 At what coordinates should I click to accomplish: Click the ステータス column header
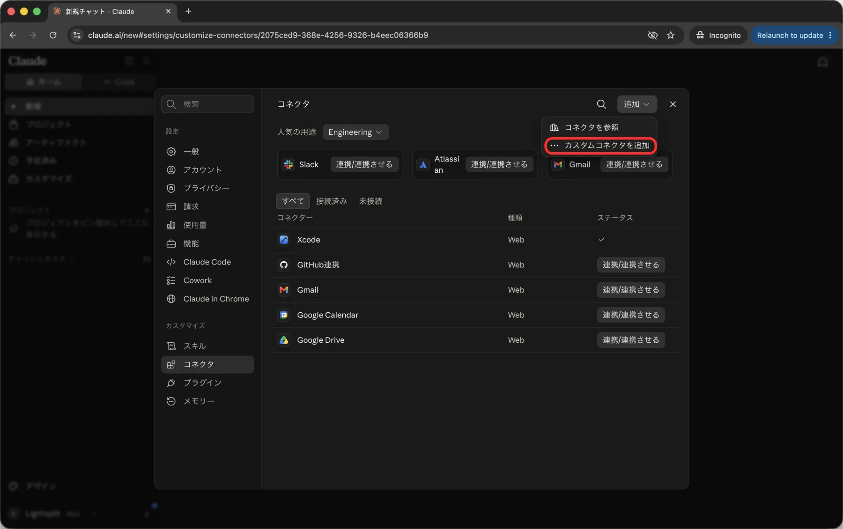tap(615, 218)
